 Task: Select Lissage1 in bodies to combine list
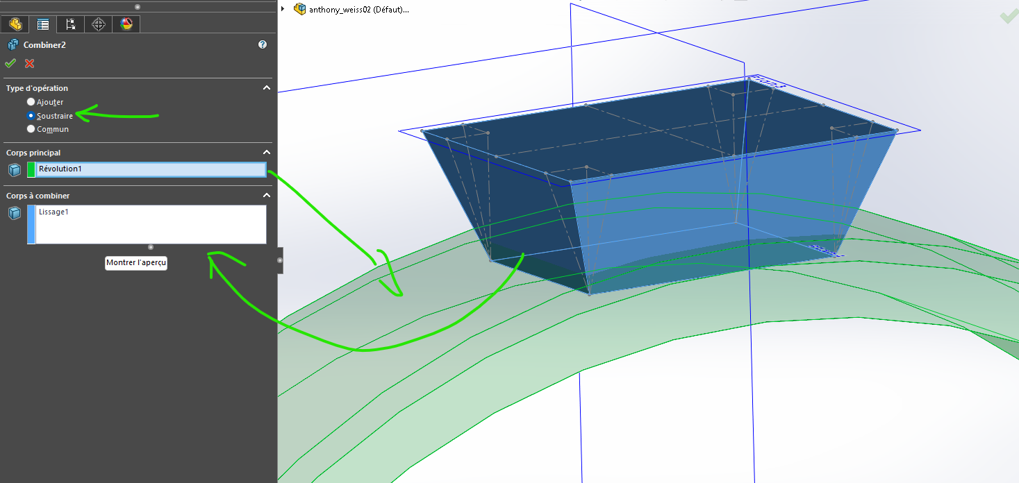point(54,212)
